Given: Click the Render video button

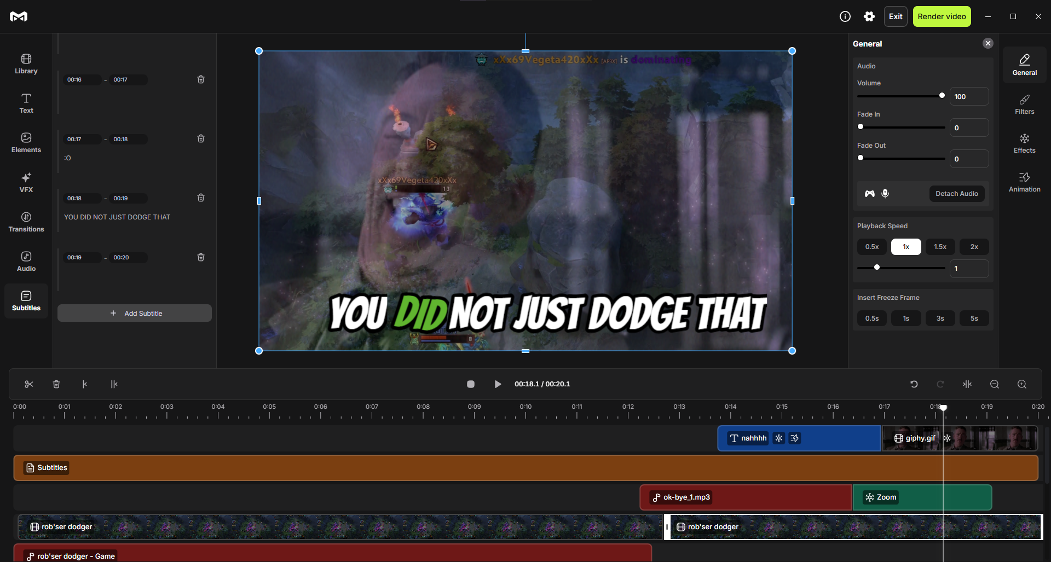Looking at the screenshot, I should [942, 16].
